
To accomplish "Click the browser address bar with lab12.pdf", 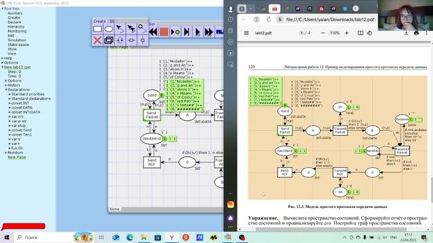I will [330, 20].
